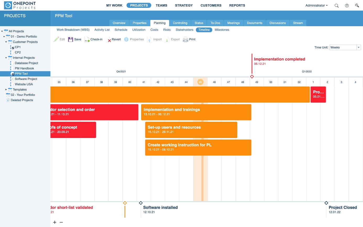363x227 pixels.
Task: Collapse the 01 - Demo Portfolio node
Action: [x=4, y=37]
